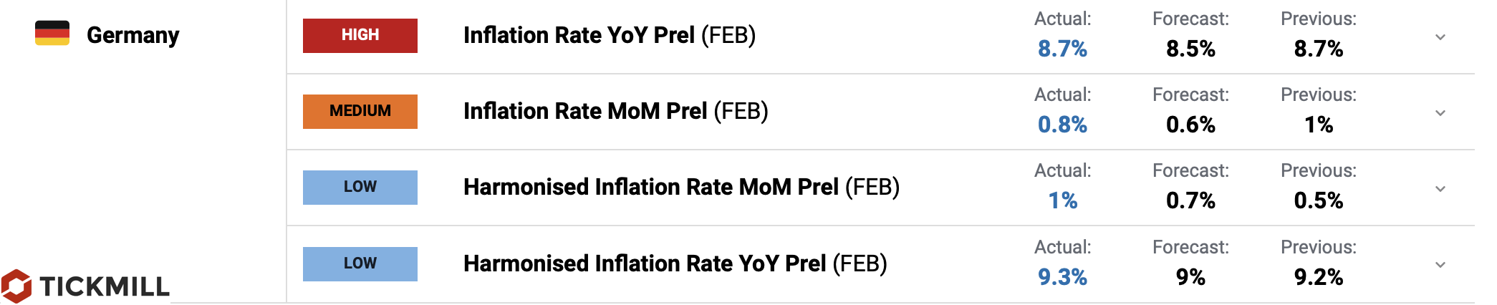Click LOW badge beside Harmonised Inflation YoY
Viewport: 1497px width, 305px height.
(x=360, y=263)
